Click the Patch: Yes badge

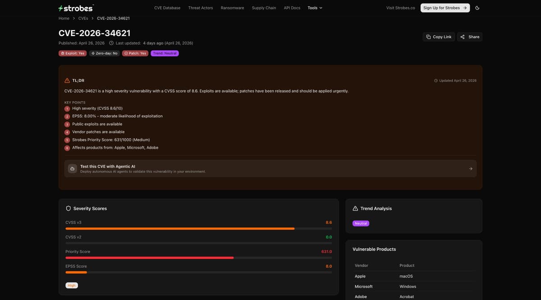tap(135, 53)
